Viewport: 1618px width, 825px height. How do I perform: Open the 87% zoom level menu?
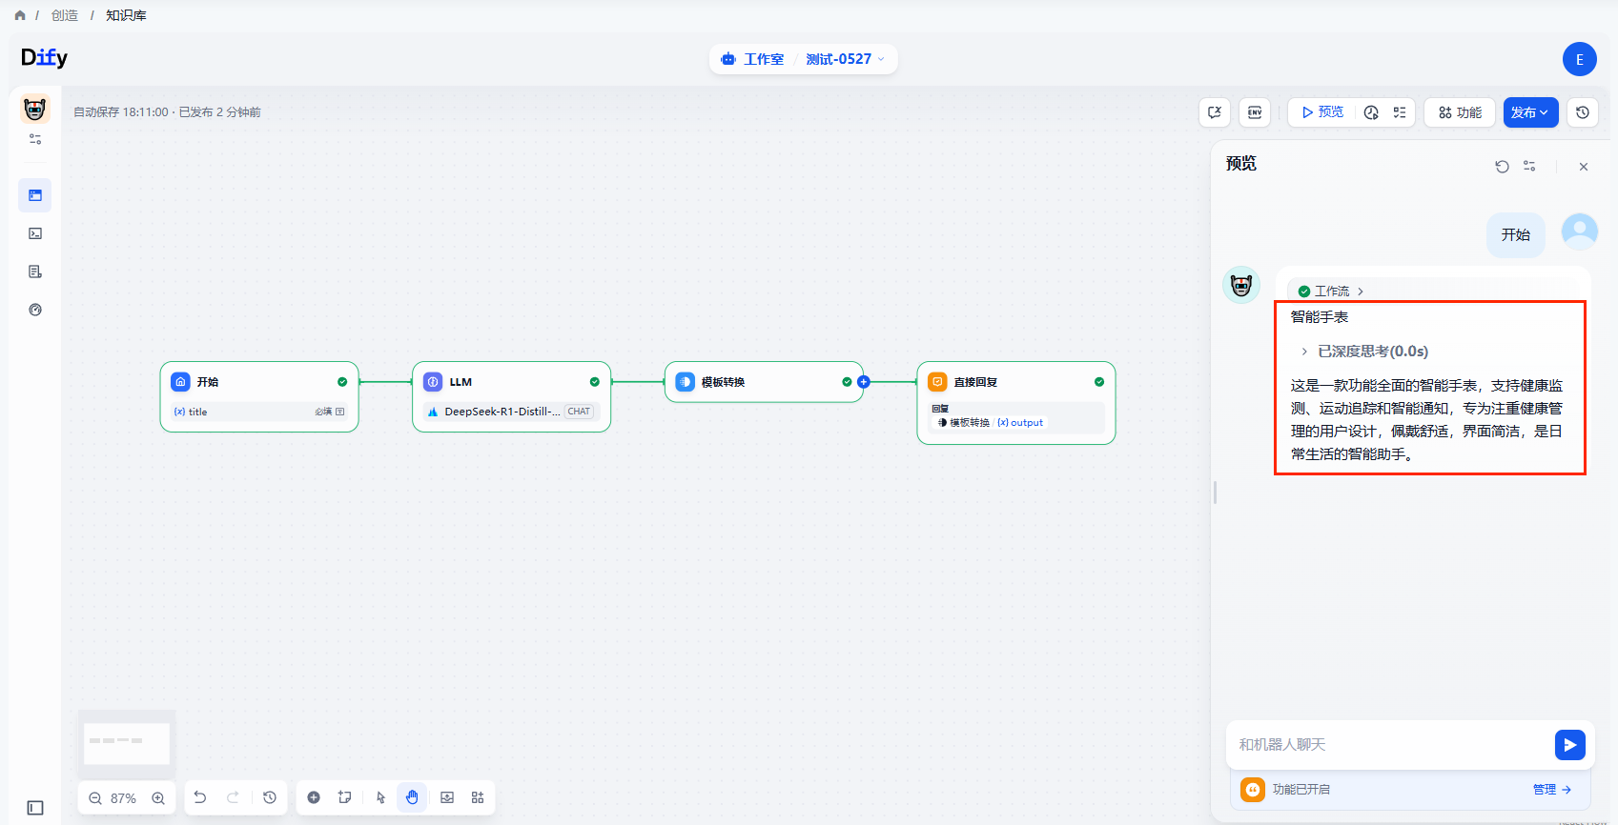point(124,798)
